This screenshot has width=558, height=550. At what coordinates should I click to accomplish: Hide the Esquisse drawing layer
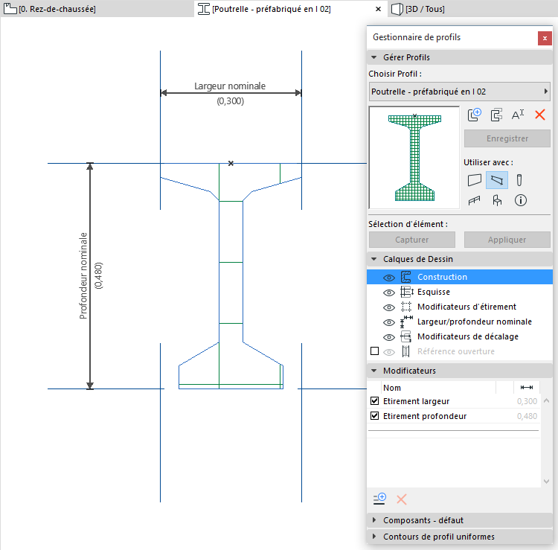(388, 292)
